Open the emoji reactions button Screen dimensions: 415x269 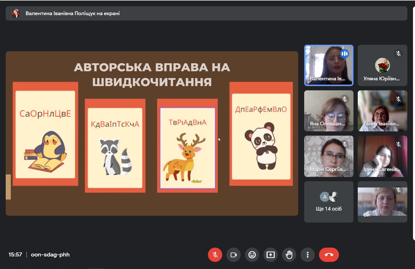(252, 255)
